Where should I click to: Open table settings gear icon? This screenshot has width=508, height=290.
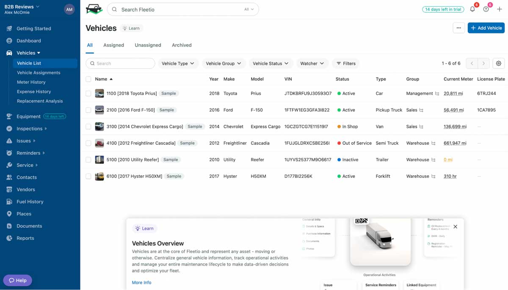click(499, 64)
